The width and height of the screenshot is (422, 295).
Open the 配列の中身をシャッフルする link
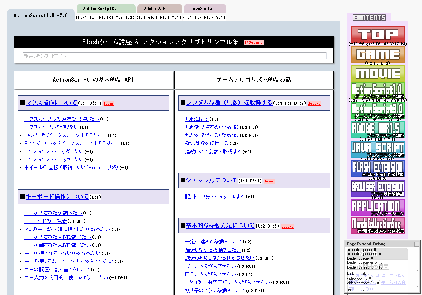pos(215,197)
